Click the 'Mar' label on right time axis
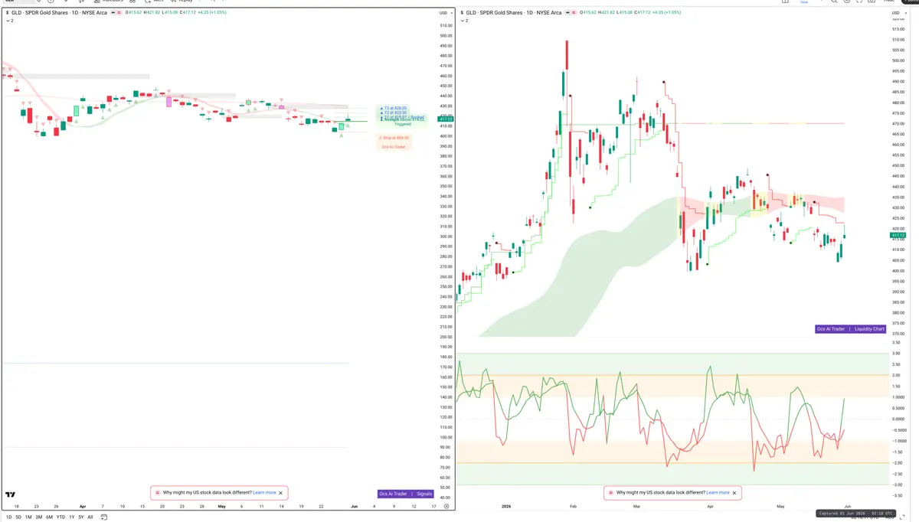Viewport: 919px width, 522px height. coord(636,507)
